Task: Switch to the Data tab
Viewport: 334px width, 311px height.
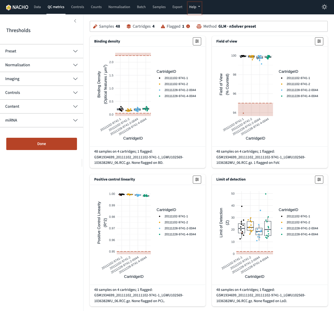Action: point(37,7)
